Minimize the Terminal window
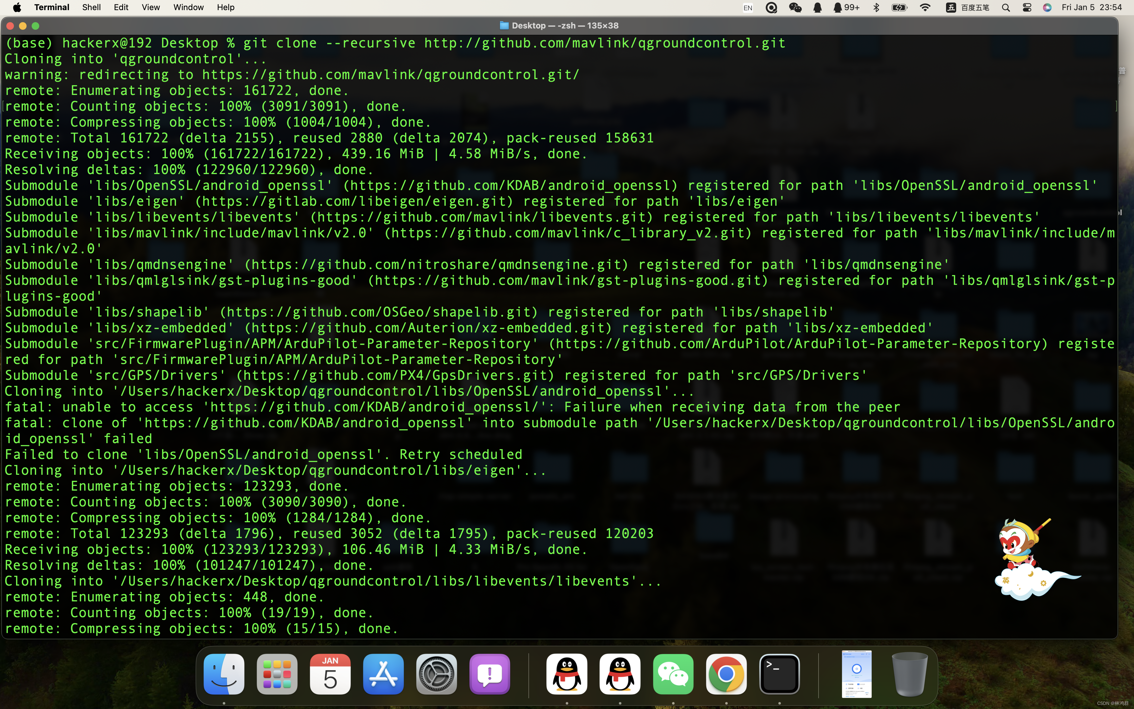 click(x=22, y=26)
